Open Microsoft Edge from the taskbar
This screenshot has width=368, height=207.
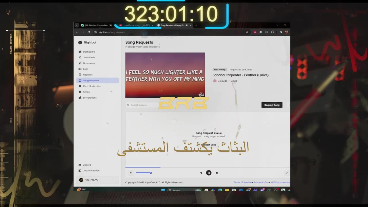coord(220,190)
